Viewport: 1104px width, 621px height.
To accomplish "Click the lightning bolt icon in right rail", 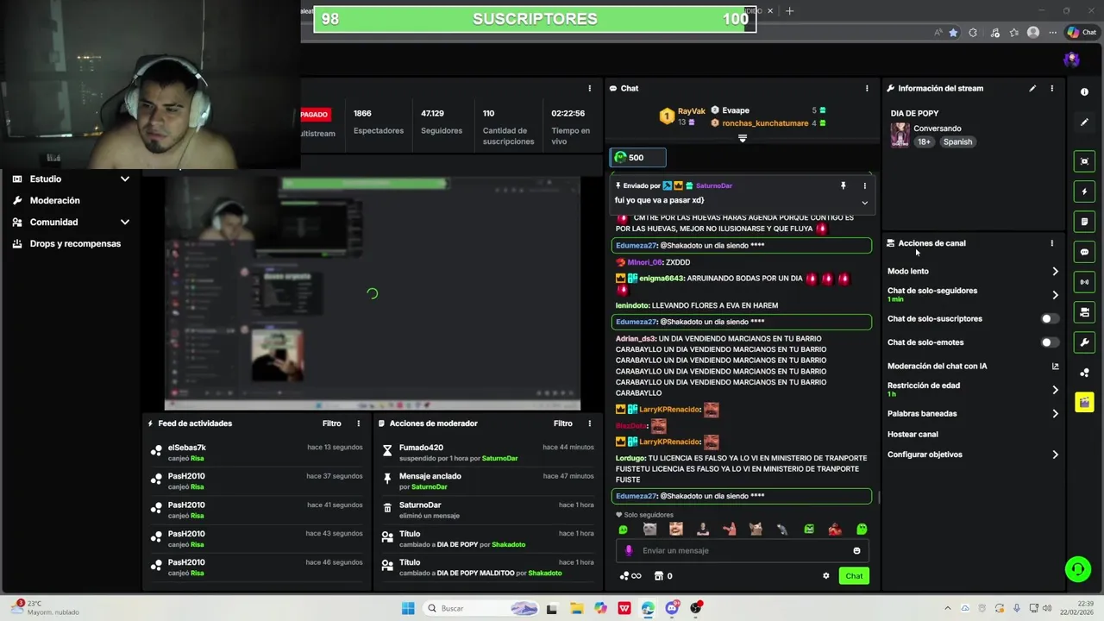I will [x=1084, y=191].
